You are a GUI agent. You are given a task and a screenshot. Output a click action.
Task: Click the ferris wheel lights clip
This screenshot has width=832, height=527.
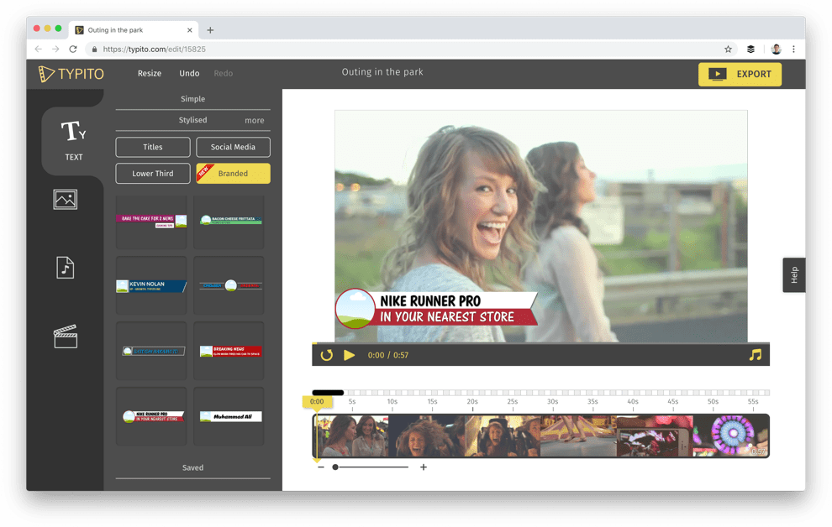point(730,436)
